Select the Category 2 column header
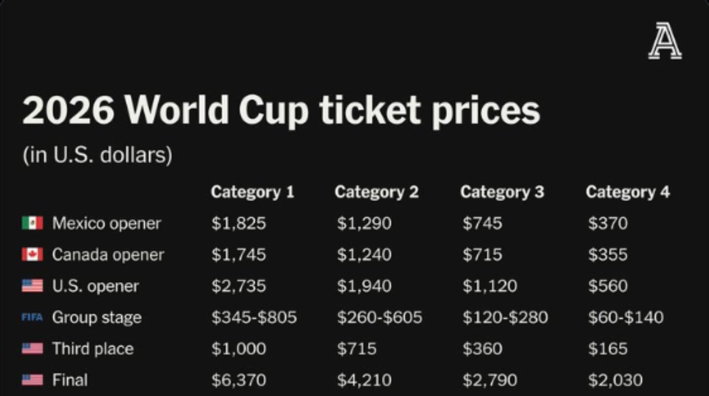 point(377,192)
